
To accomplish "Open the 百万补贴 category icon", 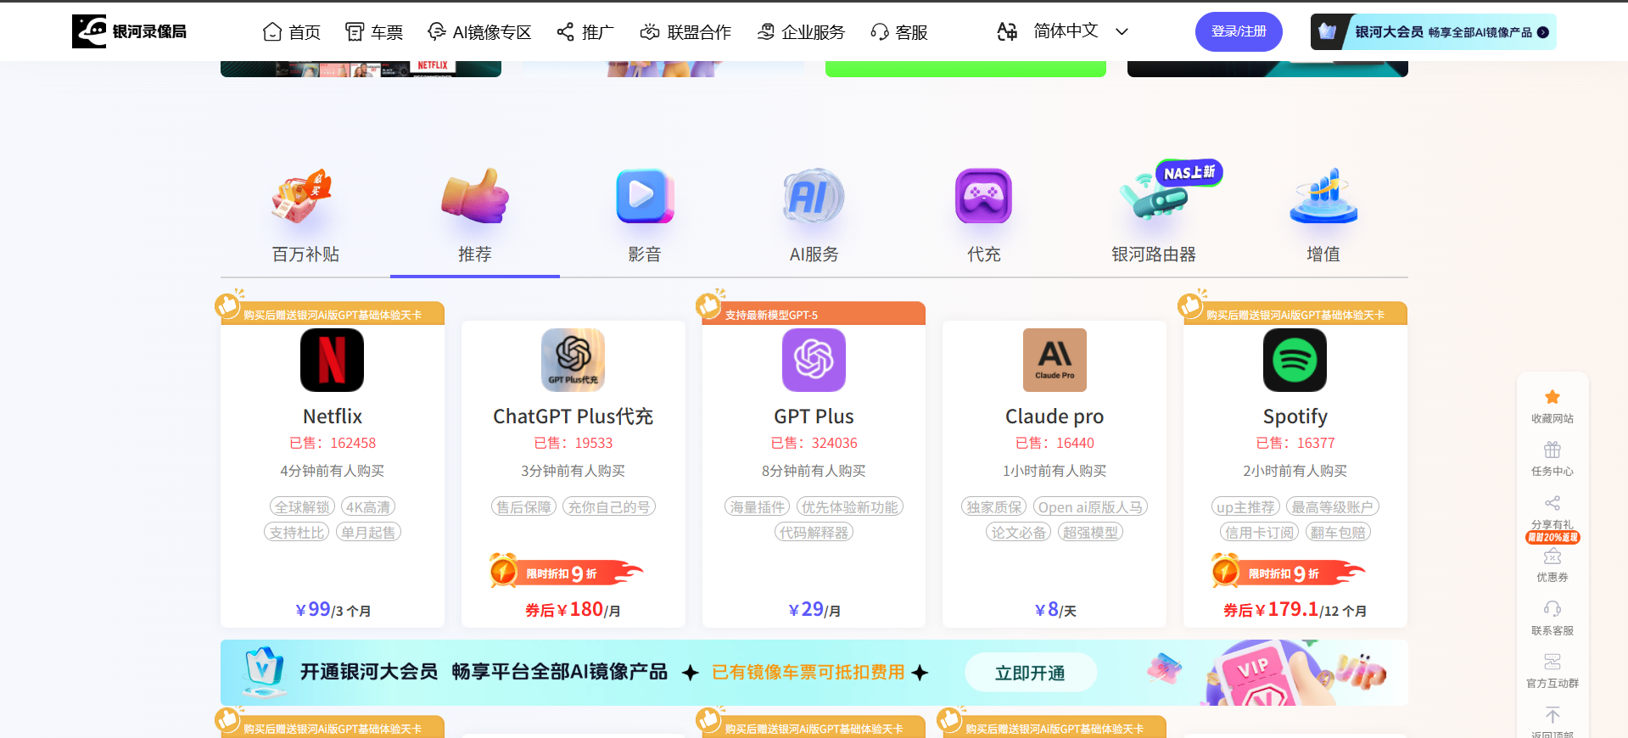I will [302, 197].
